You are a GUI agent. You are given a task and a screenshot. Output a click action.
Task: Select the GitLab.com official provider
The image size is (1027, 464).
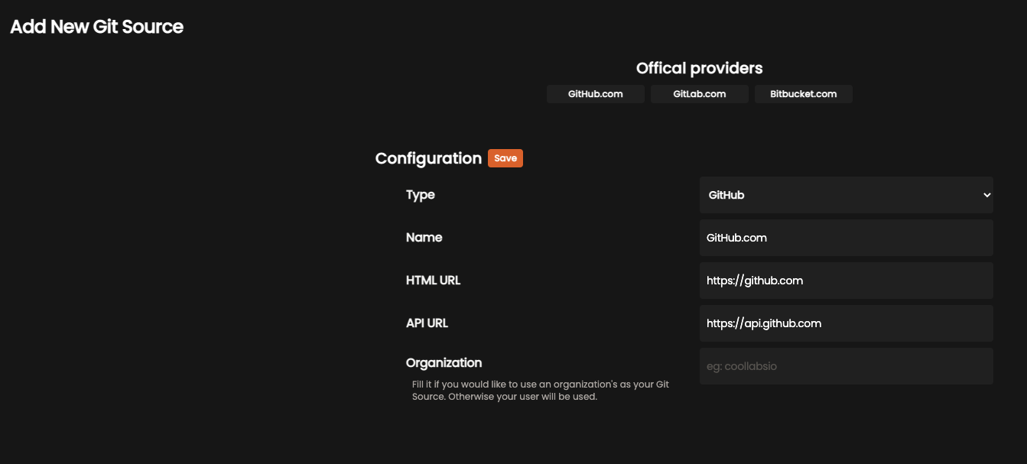point(699,94)
